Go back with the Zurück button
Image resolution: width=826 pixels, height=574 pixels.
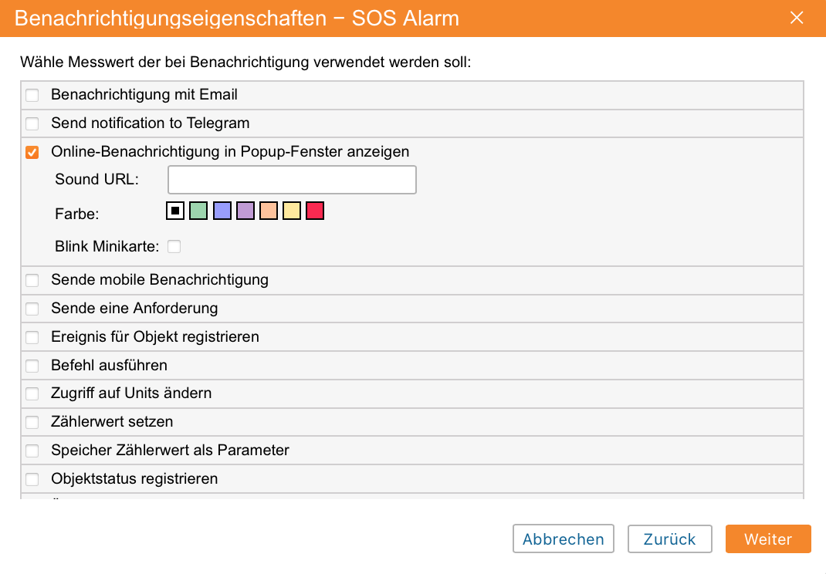pos(669,539)
